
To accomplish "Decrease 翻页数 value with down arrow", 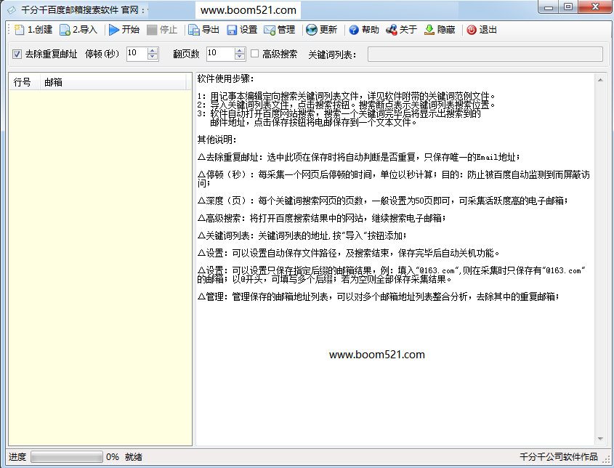I will [240, 57].
